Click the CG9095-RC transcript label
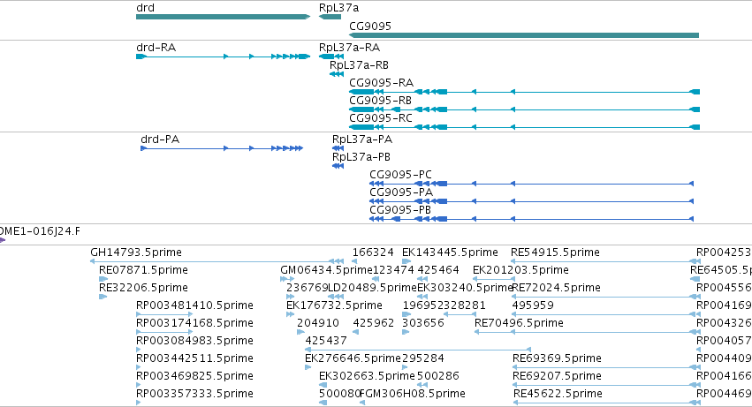This screenshot has width=752, height=407. click(x=381, y=118)
